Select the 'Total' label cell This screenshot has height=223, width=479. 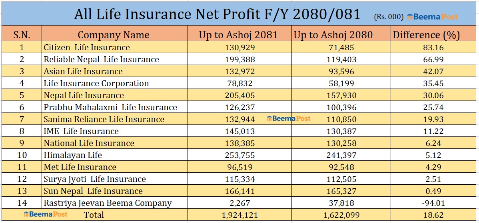pyautogui.click(x=94, y=215)
